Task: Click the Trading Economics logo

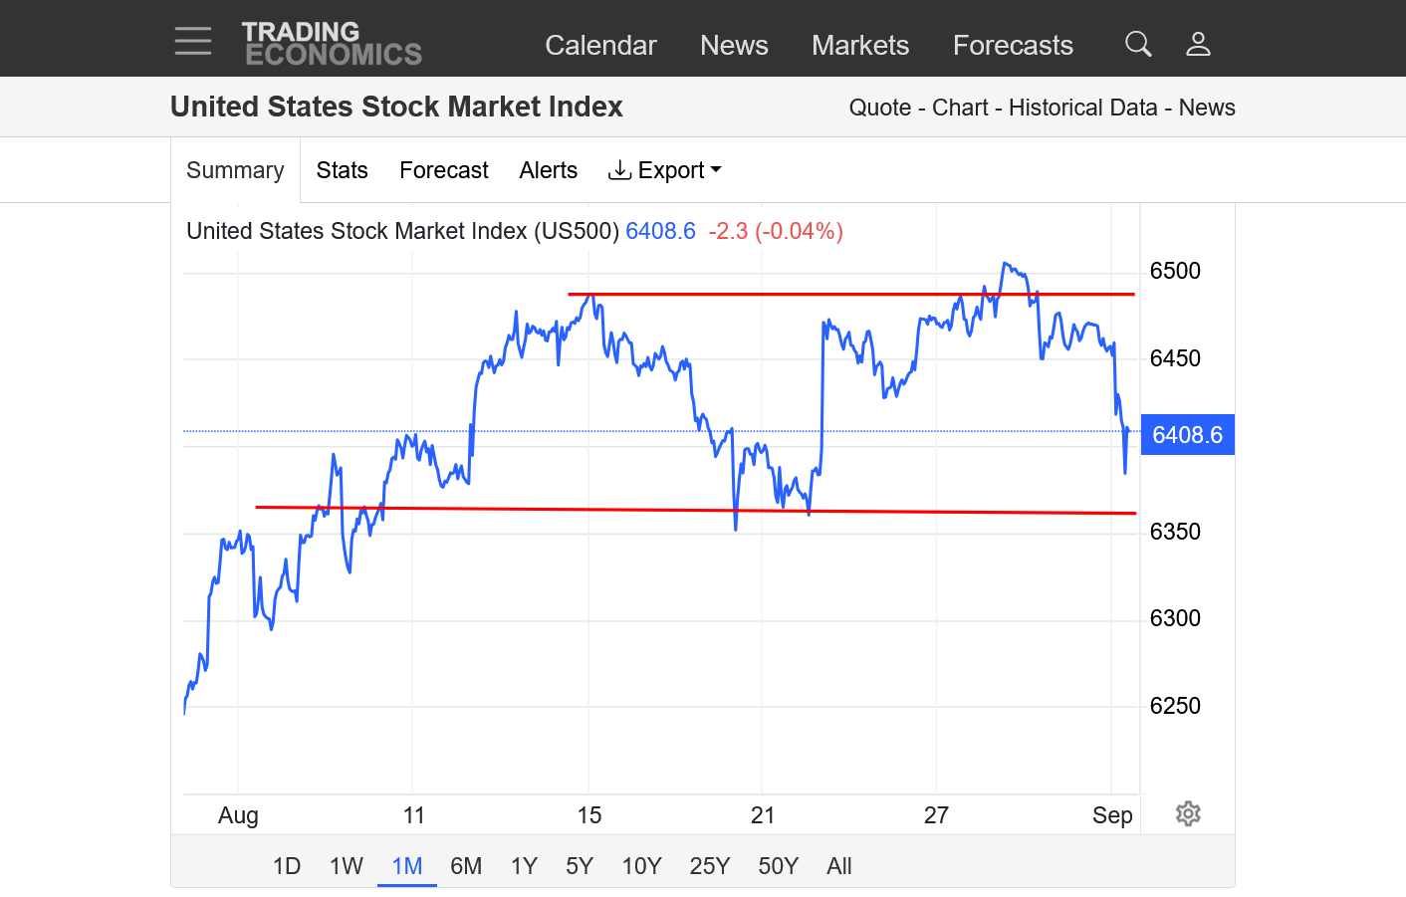Action: (332, 44)
